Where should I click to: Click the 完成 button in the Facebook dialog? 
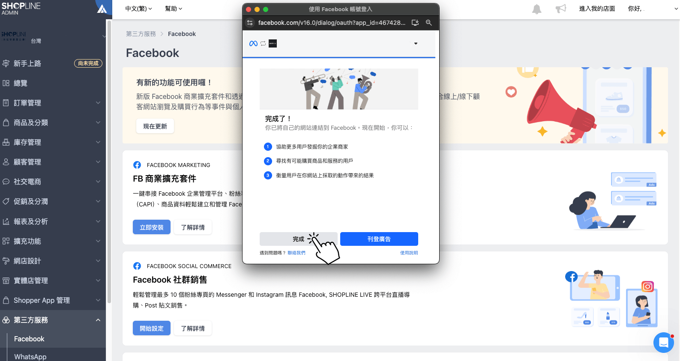click(298, 239)
